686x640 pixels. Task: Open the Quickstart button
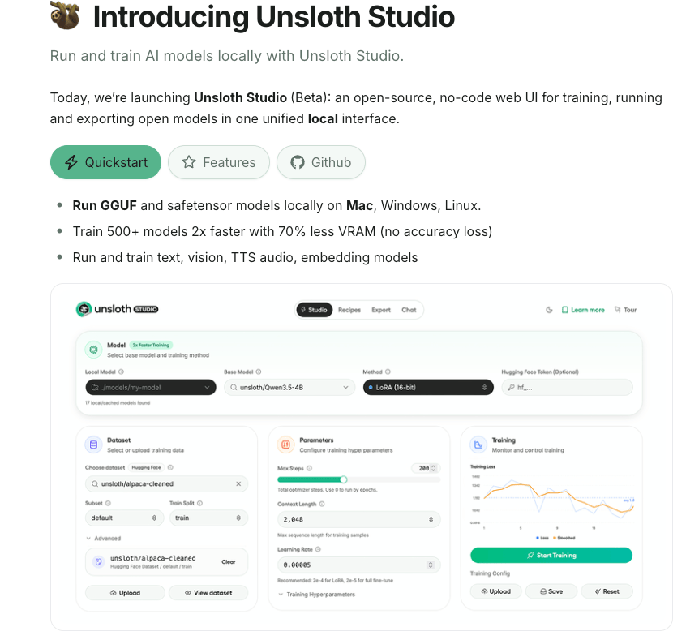click(106, 162)
